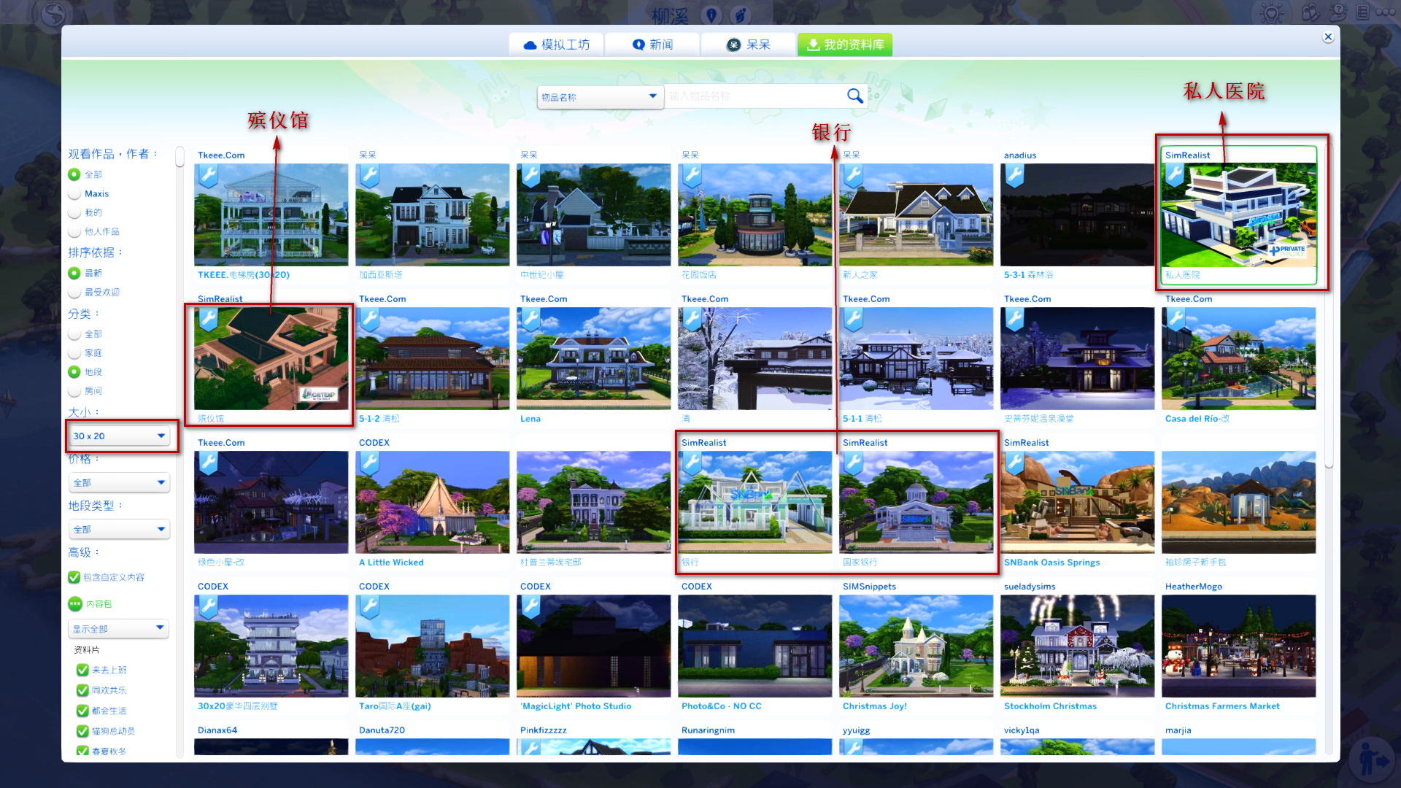Screen dimensions: 1401x788
Task: Open the 私人医院 lot thumbnail
Action: 1239,215
